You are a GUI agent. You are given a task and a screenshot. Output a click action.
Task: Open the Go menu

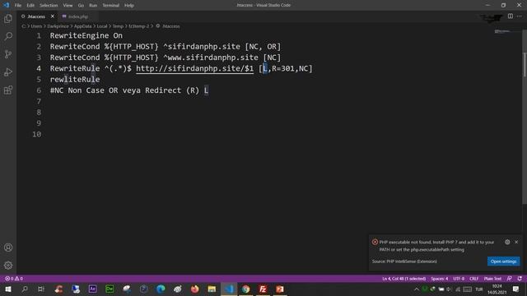[x=81, y=5]
